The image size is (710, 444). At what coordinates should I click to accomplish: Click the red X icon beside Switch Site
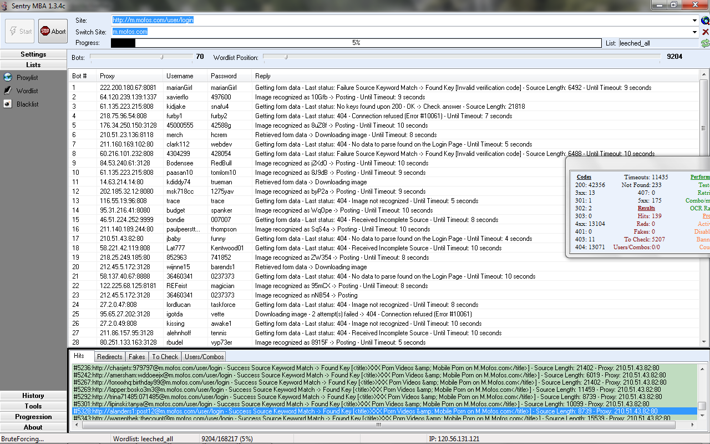pyautogui.click(x=705, y=32)
